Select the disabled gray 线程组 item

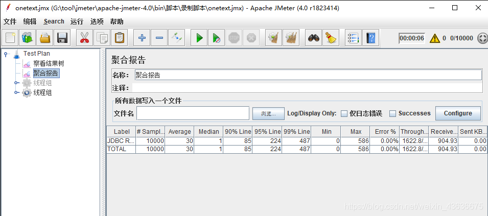click(42, 83)
